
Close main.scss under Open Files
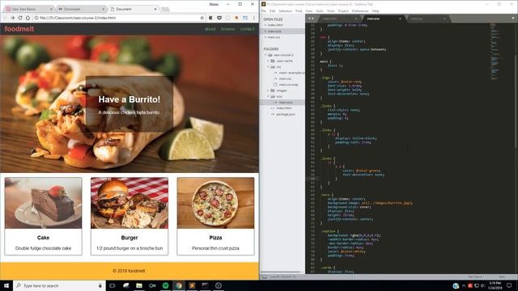point(265,31)
